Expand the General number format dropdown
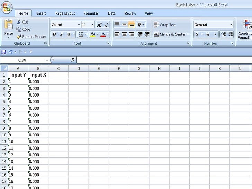This screenshot has height=189, width=252. point(231,25)
